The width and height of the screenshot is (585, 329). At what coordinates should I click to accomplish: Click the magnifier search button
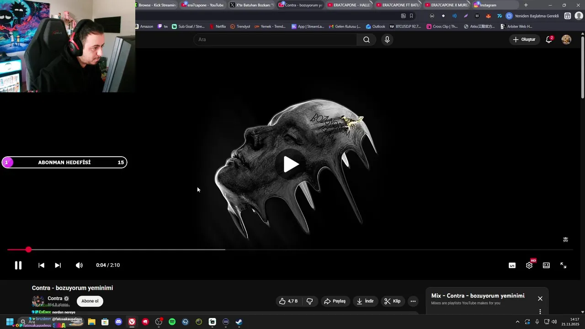(x=366, y=39)
